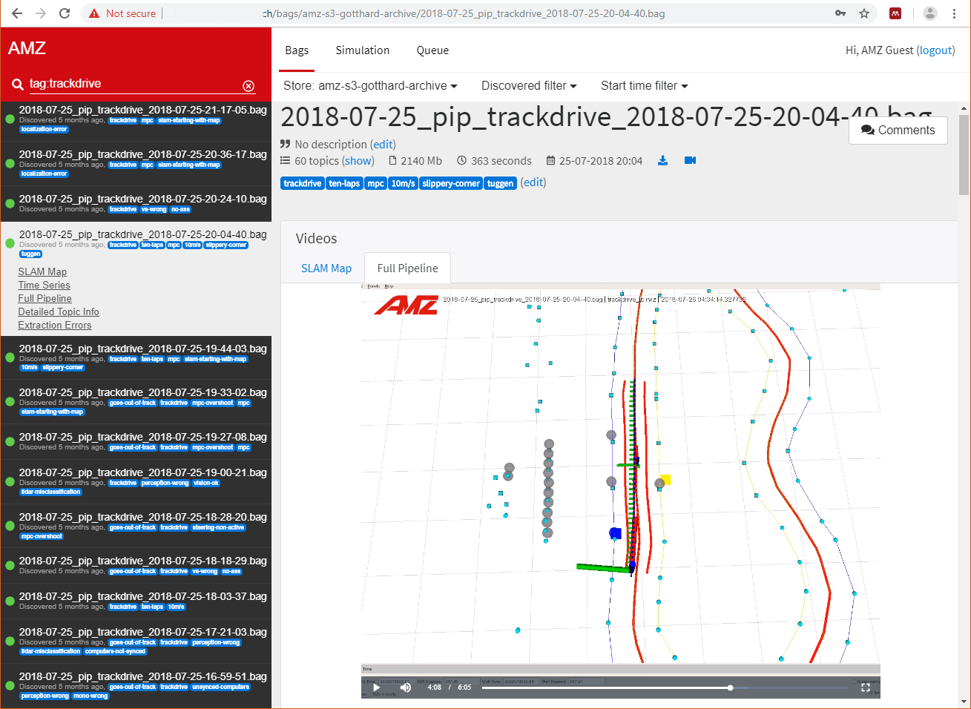
Task: Seek on the video progress bar
Action: [665, 687]
